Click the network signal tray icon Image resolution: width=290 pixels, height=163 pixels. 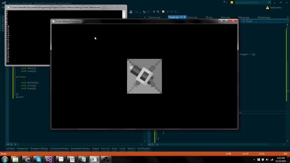[272, 159]
